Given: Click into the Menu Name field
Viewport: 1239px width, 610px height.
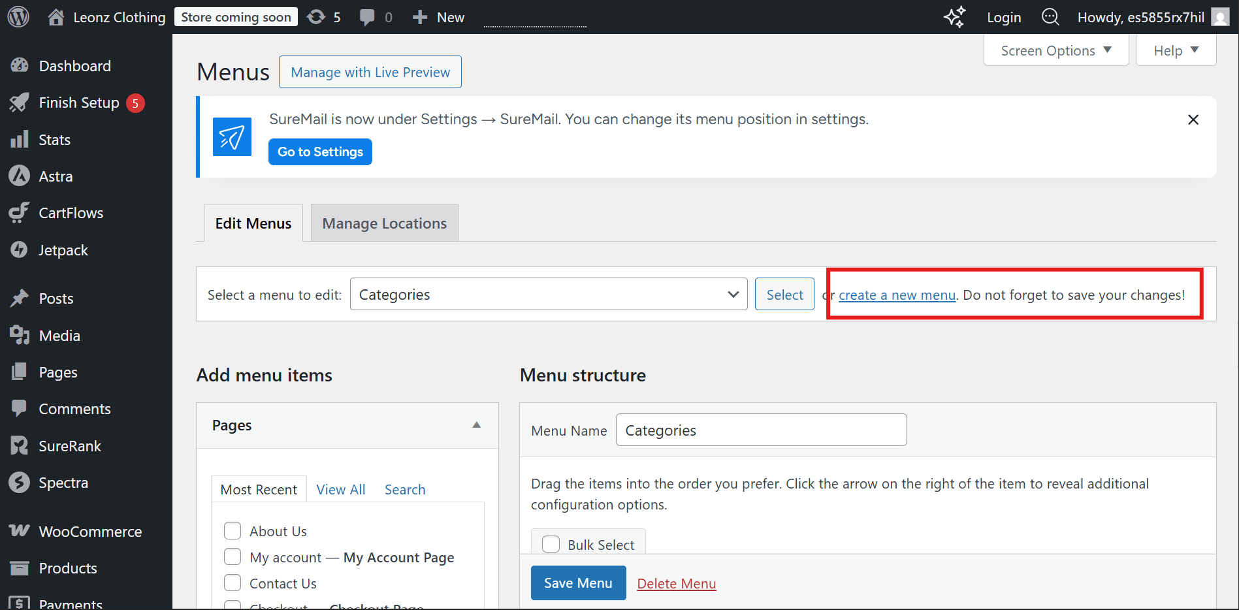Looking at the screenshot, I should tap(761, 430).
